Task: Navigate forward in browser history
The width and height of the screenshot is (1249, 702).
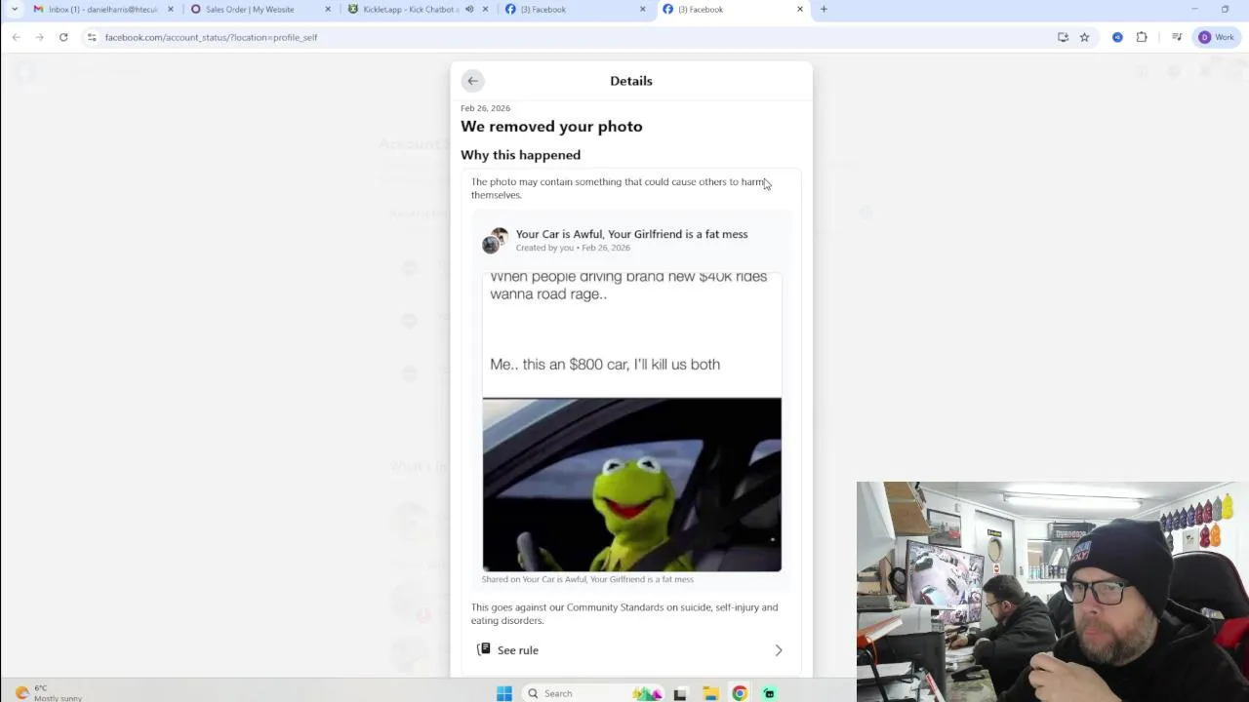Action: (x=40, y=37)
